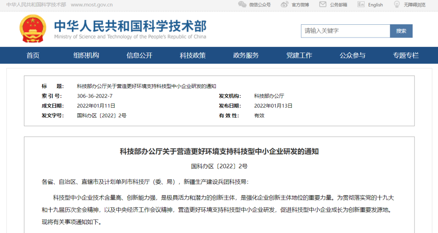438x233 pixels.
Task: Open the official Weibo icon
Action: point(284,4)
